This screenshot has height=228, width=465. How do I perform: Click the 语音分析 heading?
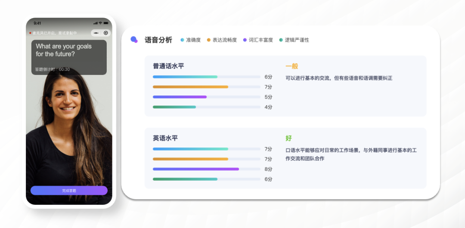point(158,40)
